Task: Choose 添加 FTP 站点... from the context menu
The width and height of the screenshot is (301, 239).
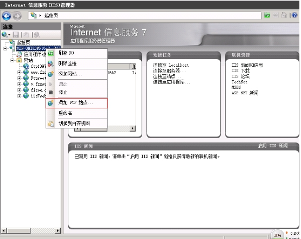Action: click(x=76, y=103)
